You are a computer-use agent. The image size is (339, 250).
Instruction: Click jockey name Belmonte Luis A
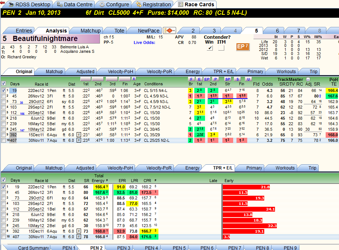tap(75, 47)
